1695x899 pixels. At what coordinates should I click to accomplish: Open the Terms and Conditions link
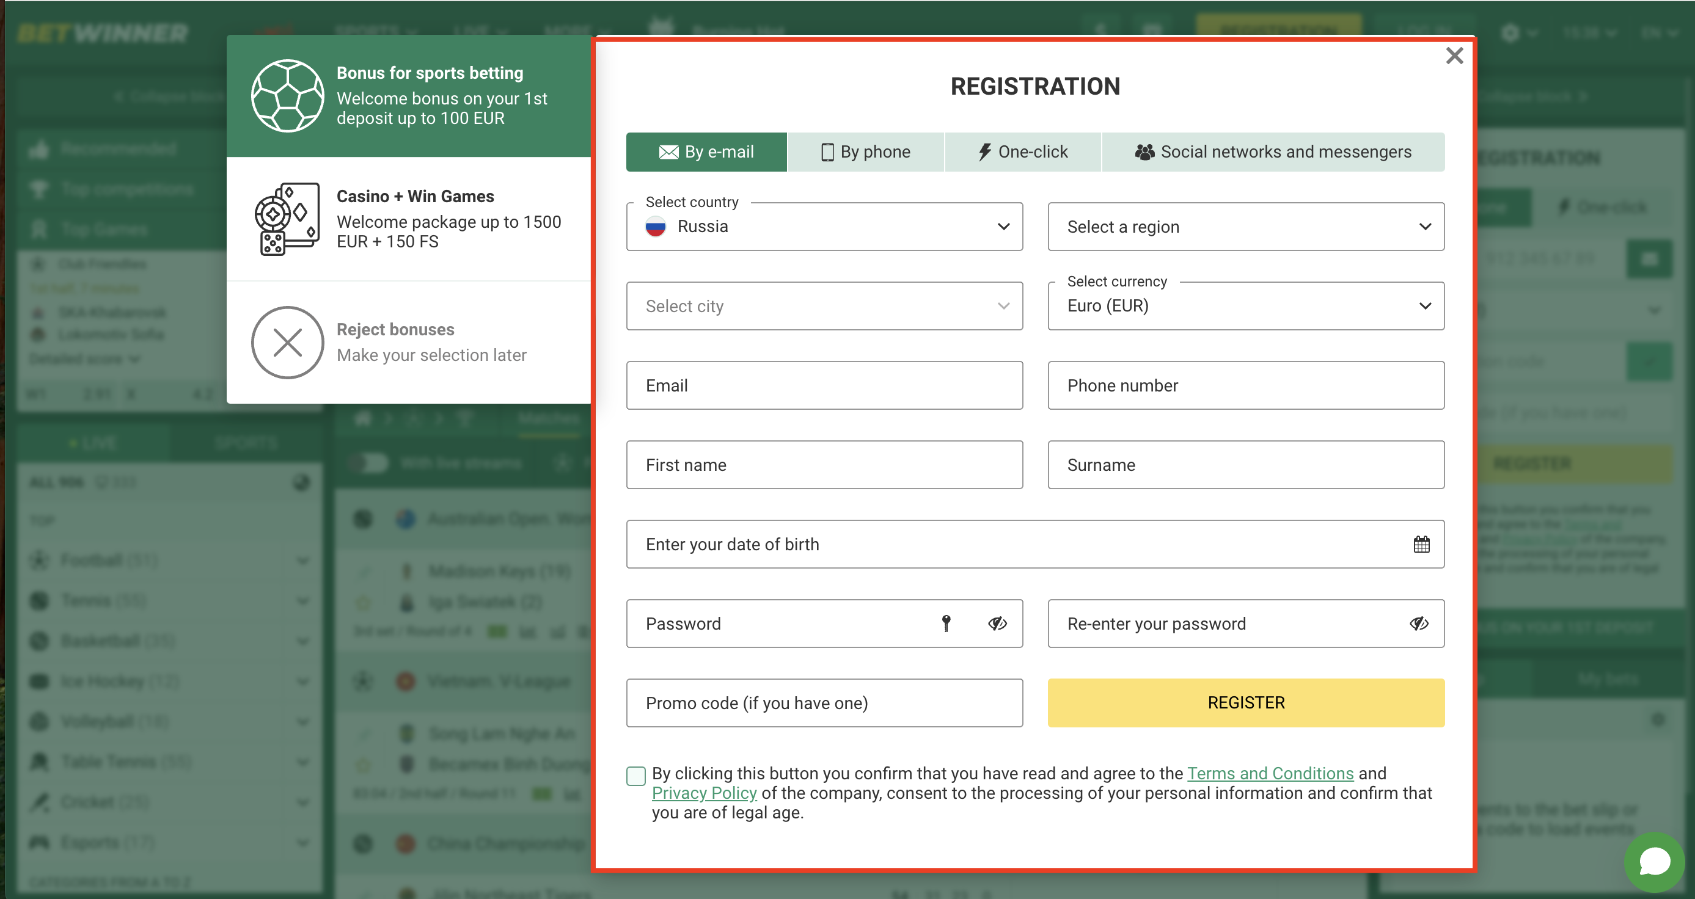pyautogui.click(x=1270, y=773)
